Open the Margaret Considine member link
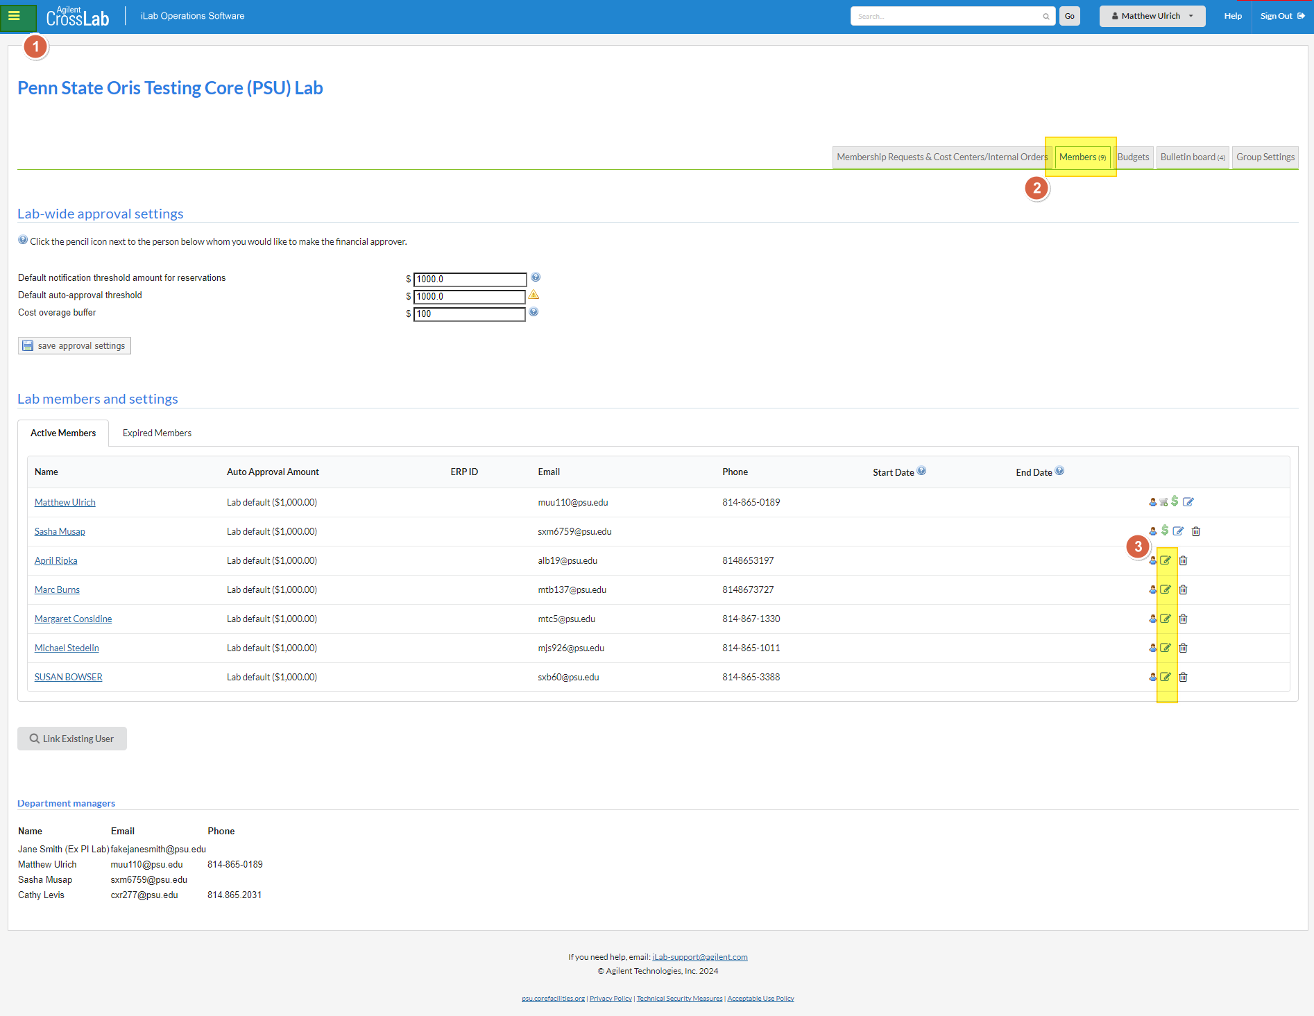 (x=73, y=619)
